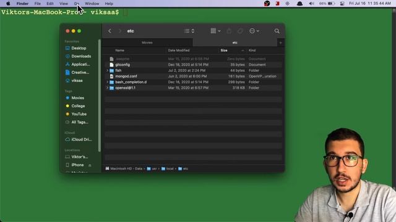Click the mongod.conf file name

coord(126,76)
